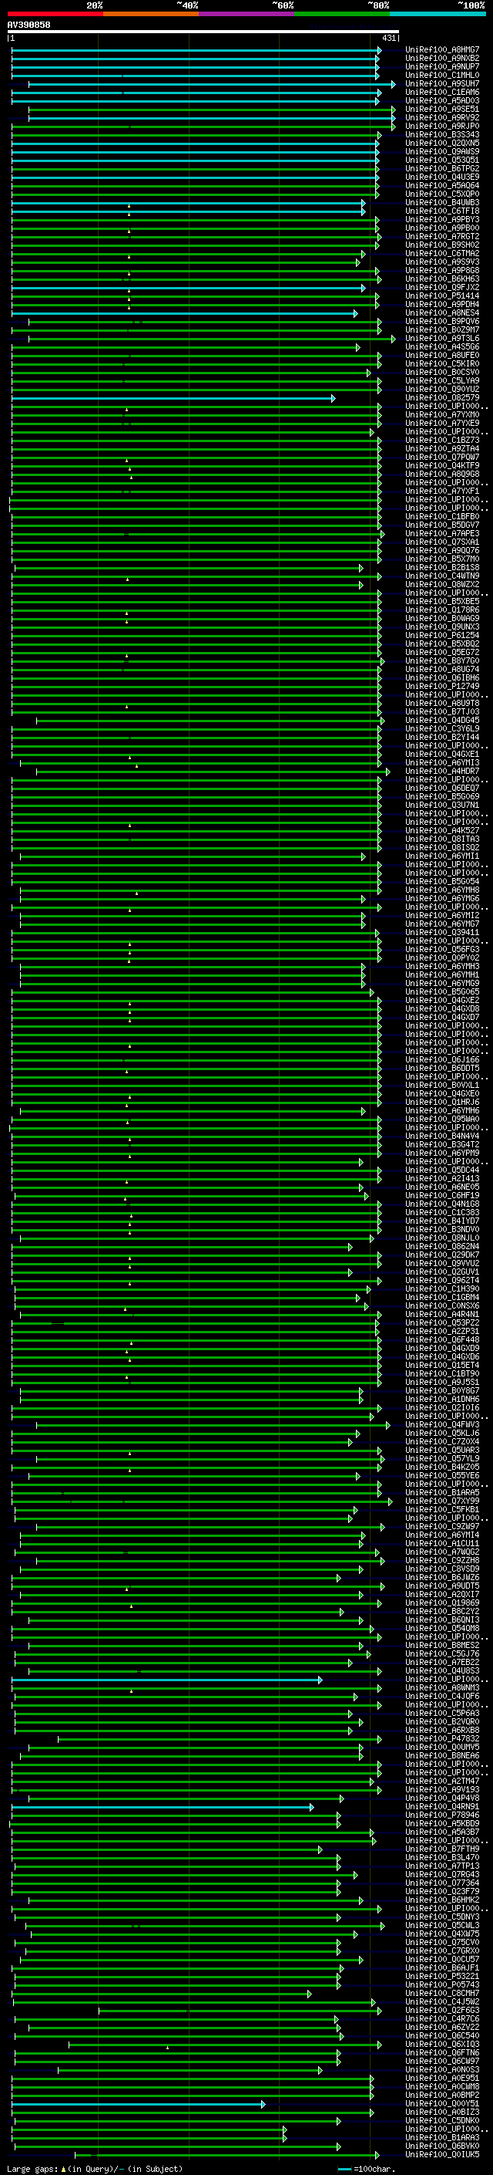Select hit label UniRef100_C5XQP0
This screenshot has width=493, height=2175.
click(441, 194)
